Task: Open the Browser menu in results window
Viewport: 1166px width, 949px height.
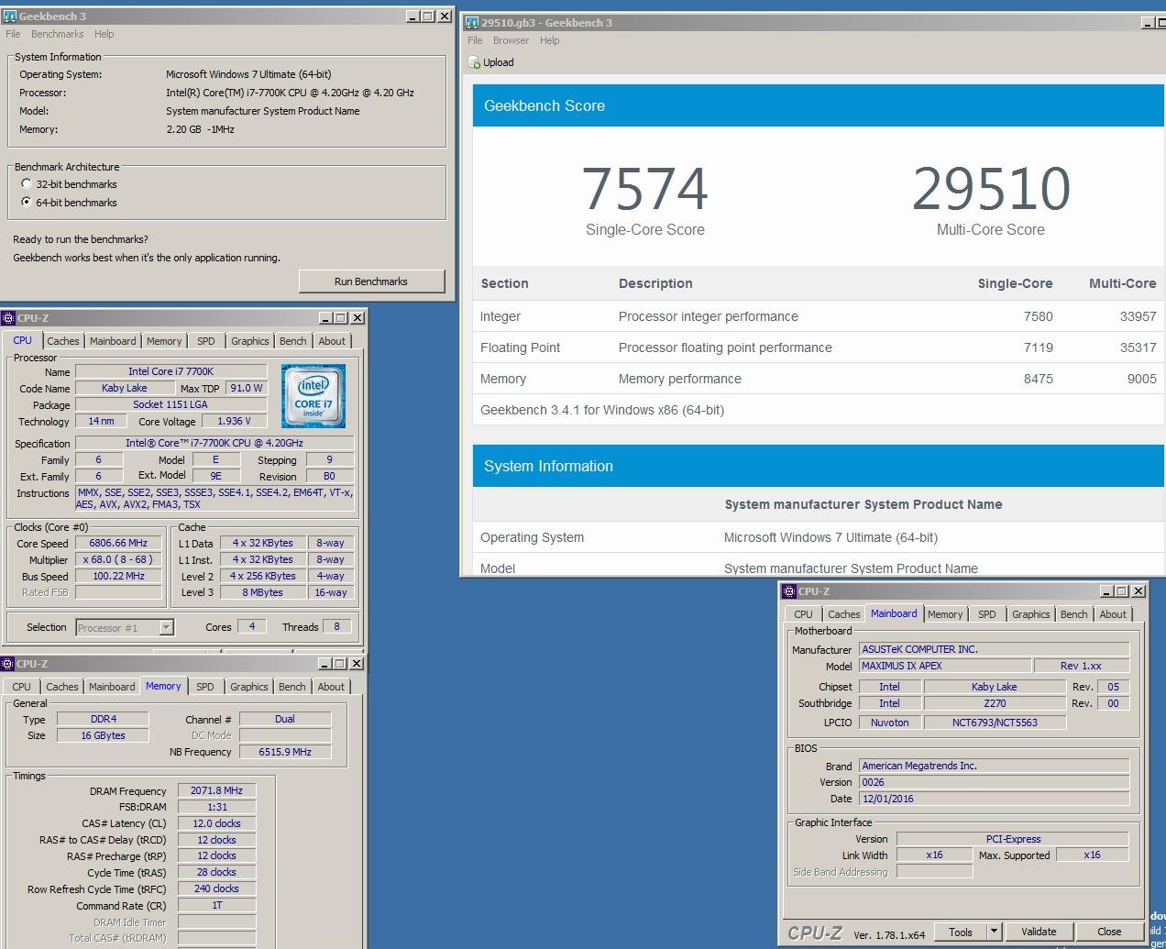Action: [511, 40]
